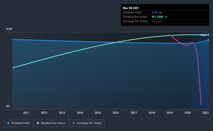
Task: Select the 2011 x-axis label
Action: (x=26, y=113)
